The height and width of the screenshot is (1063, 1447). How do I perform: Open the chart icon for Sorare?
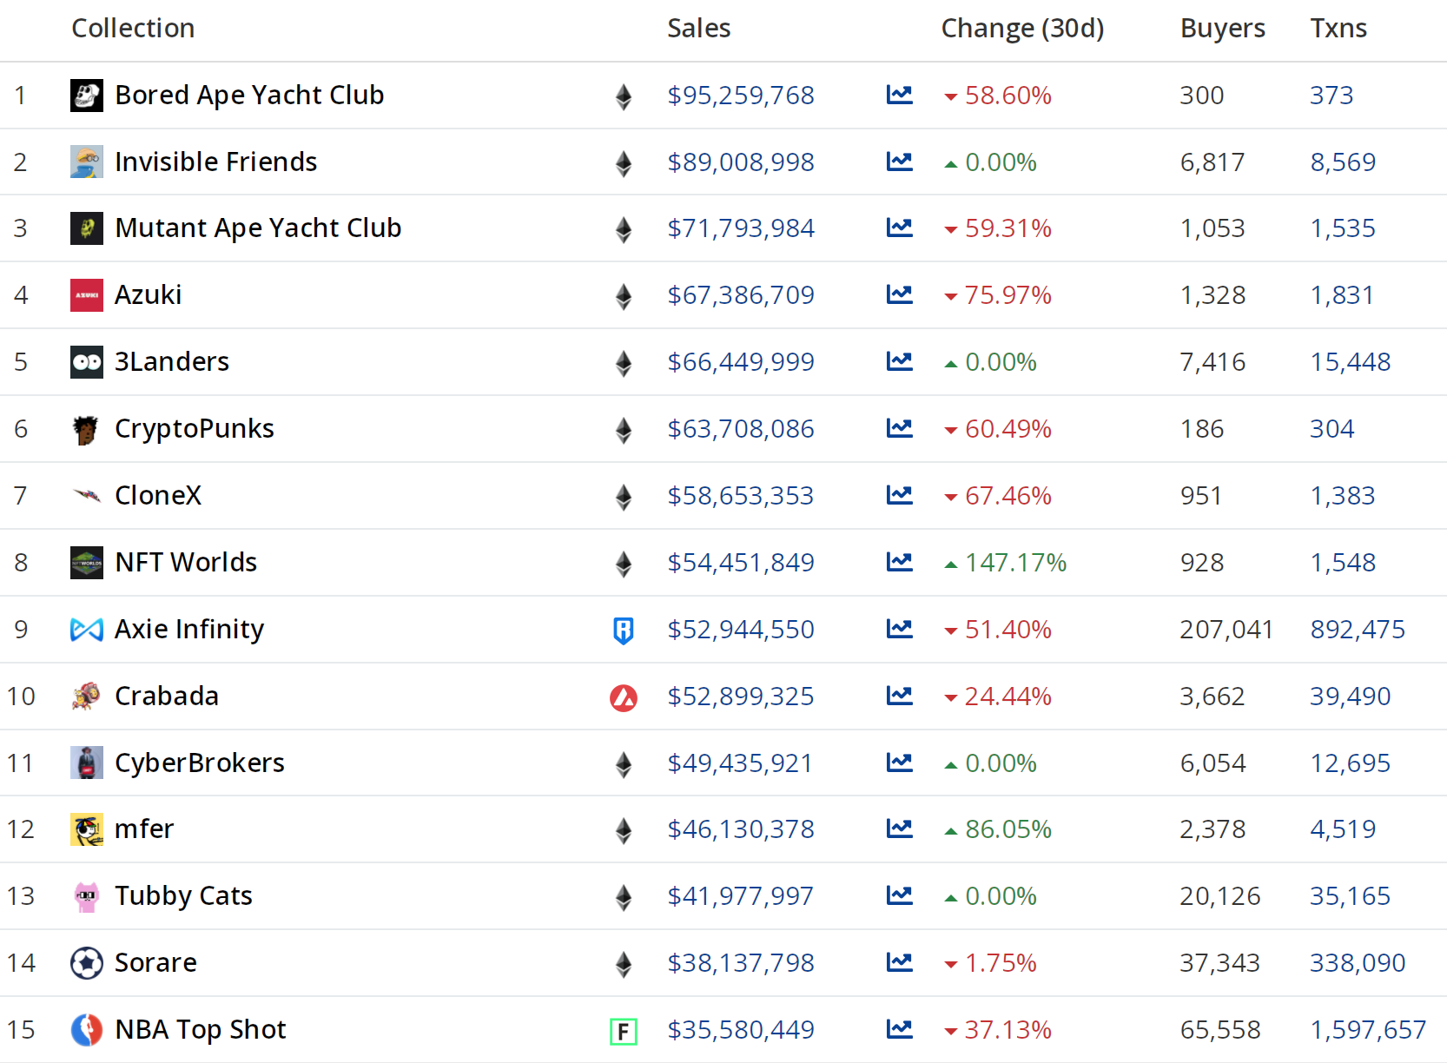click(899, 962)
